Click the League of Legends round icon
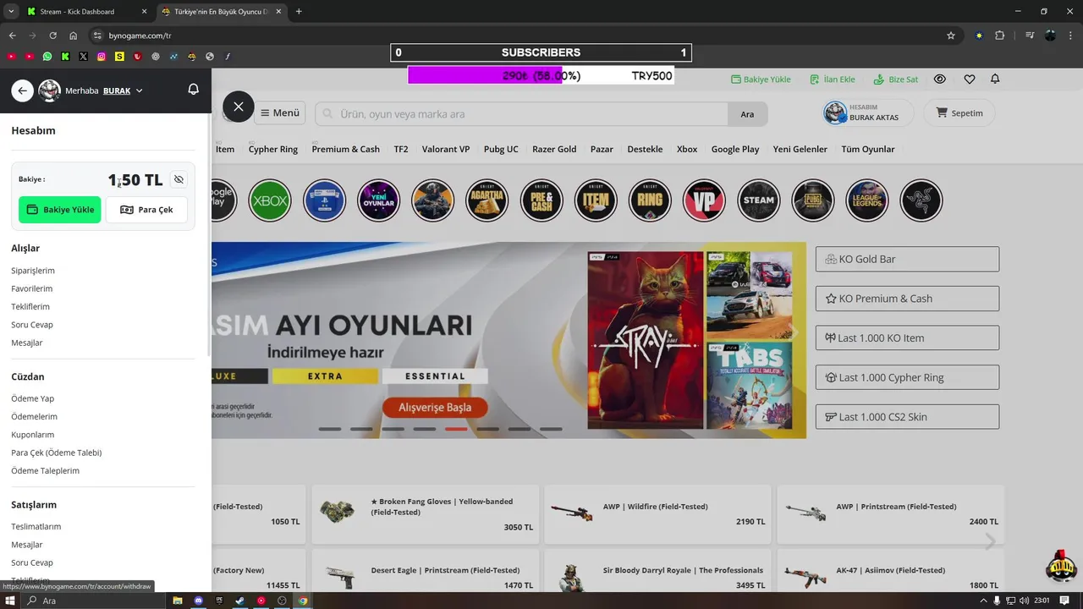Viewport: 1083px width, 609px height. coord(867,200)
